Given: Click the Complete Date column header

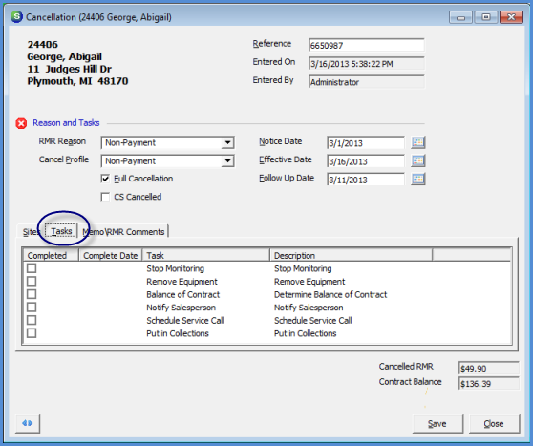Looking at the screenshot, I should pos(111,255).
